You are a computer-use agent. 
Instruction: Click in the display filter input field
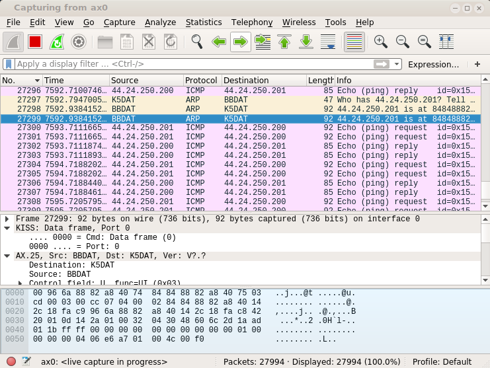(194, 64)
